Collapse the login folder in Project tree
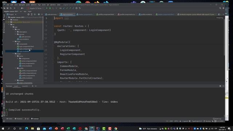The image size is (233, 131). point(13,41)
